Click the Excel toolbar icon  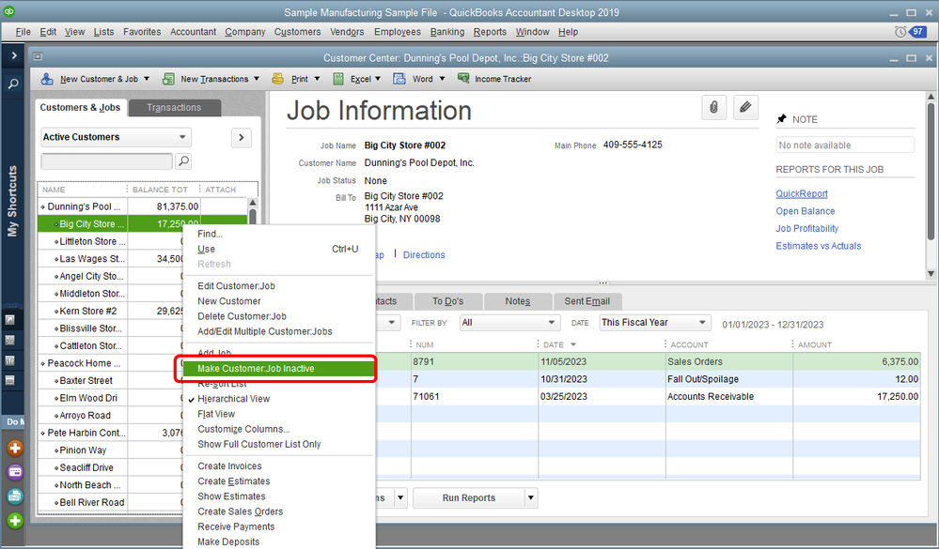click(338, 79)
